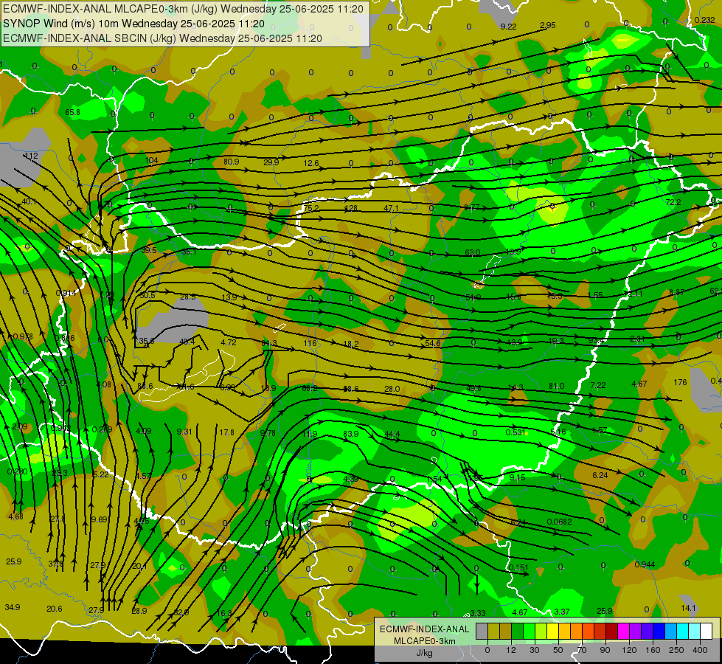Click the map value 9.15

point(517,478)
